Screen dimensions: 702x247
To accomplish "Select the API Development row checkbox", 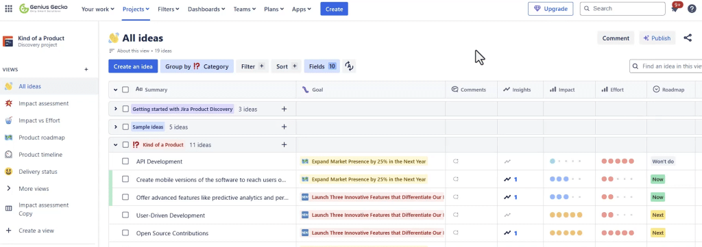I will [126, 161].
